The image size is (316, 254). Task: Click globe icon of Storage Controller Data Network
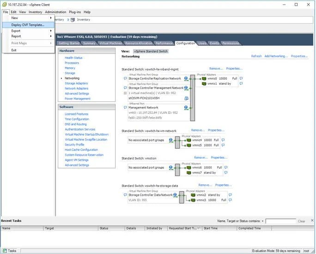point(176,195)
